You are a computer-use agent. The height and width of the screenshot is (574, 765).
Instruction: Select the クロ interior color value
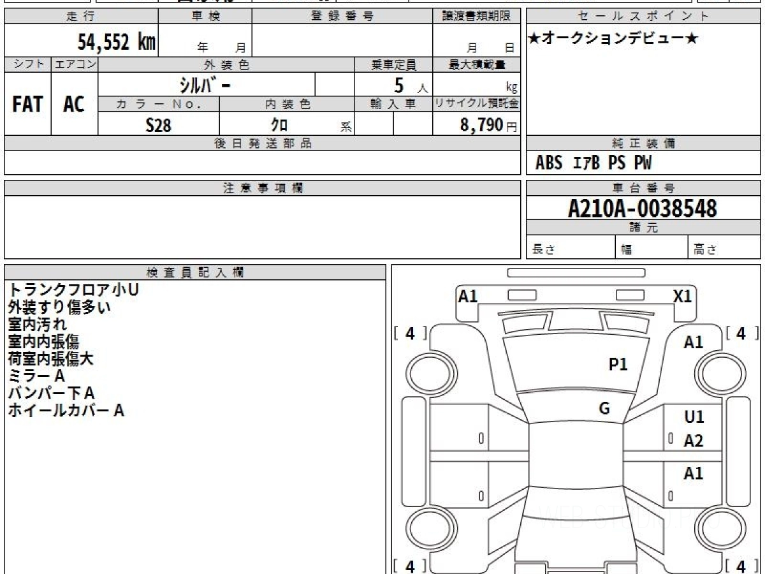[x=279, y=125]
